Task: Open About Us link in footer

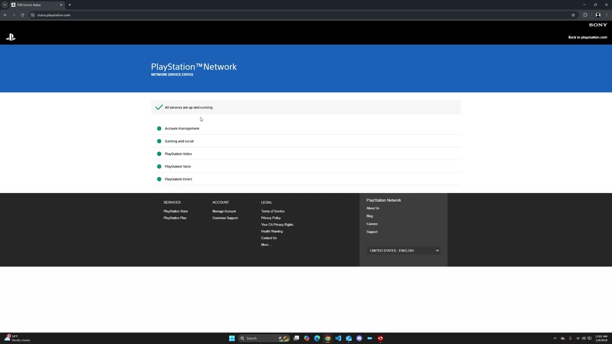Action: [x=373, y=208]
